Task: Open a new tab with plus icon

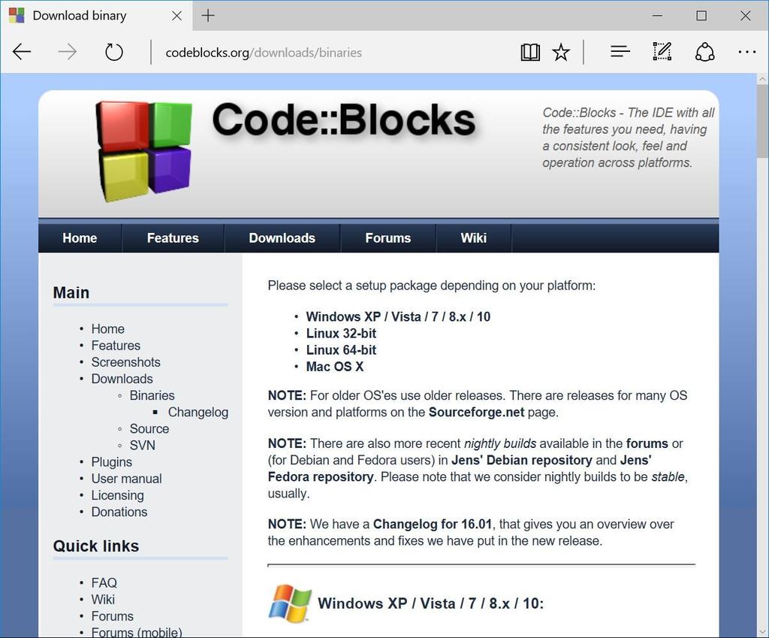Action: tap(208, 16)
